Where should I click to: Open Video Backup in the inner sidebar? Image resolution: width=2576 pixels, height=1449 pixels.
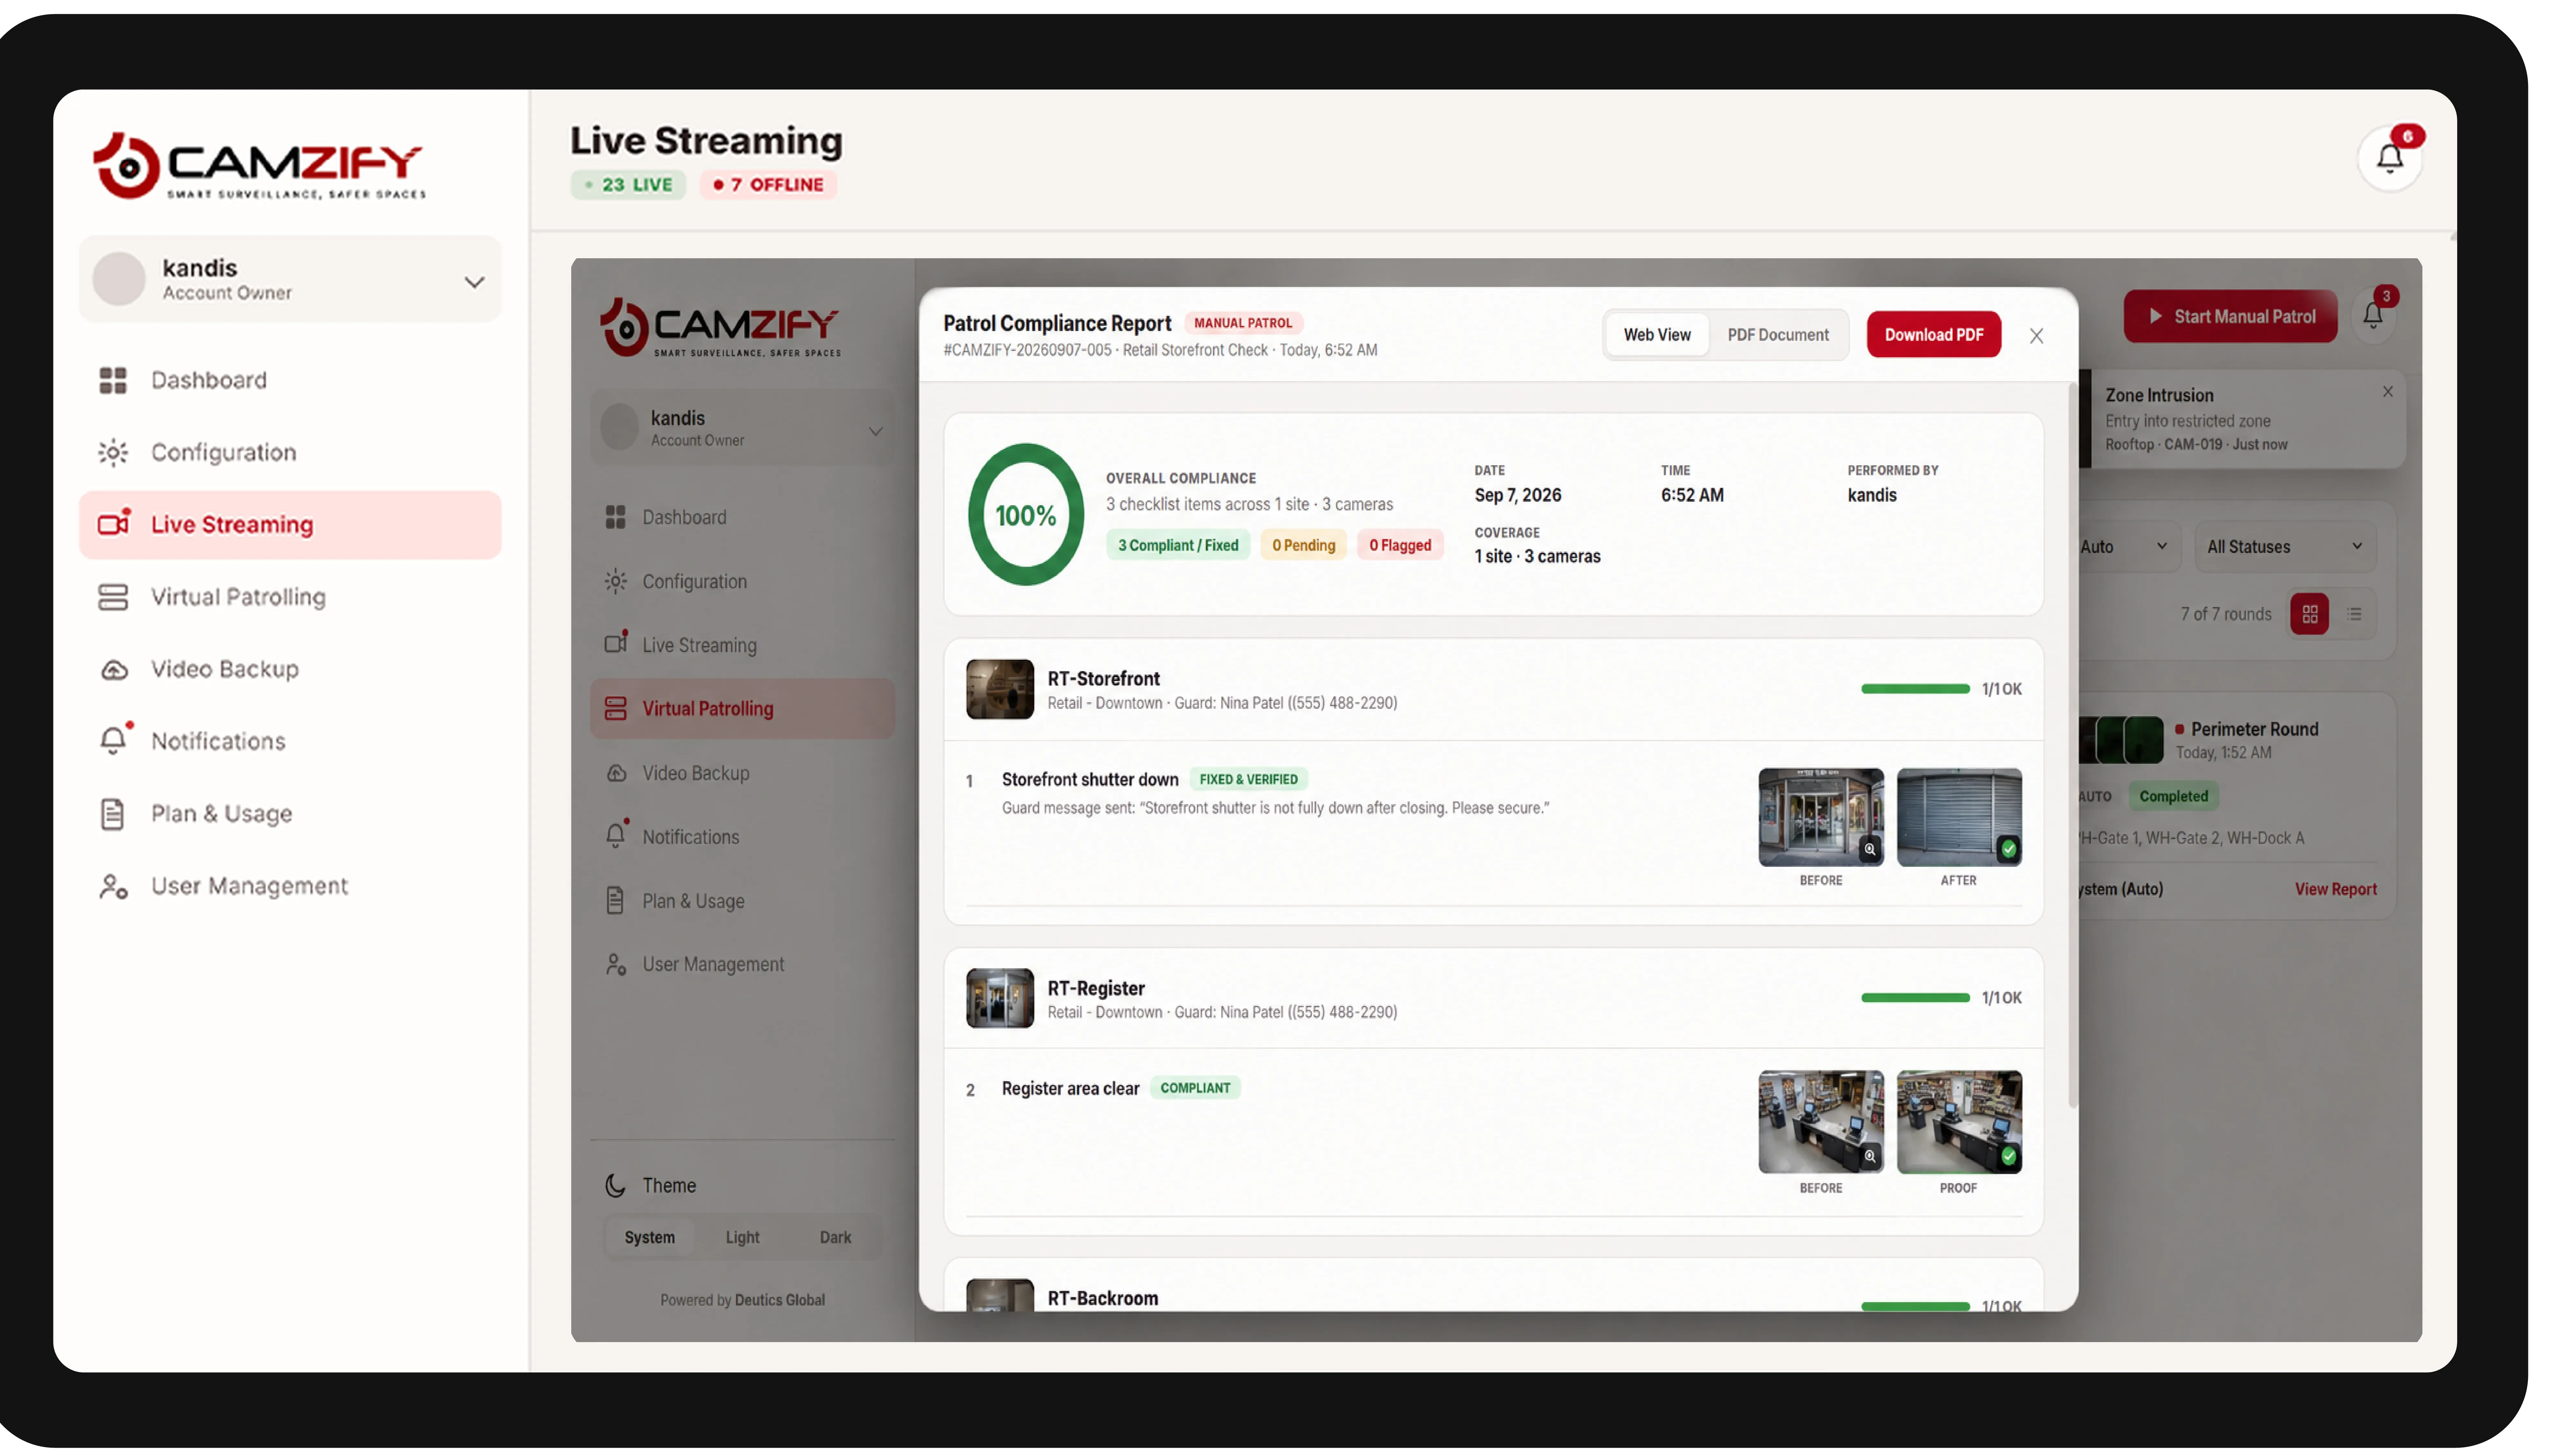pyautogui.click(x=742, y=773)
